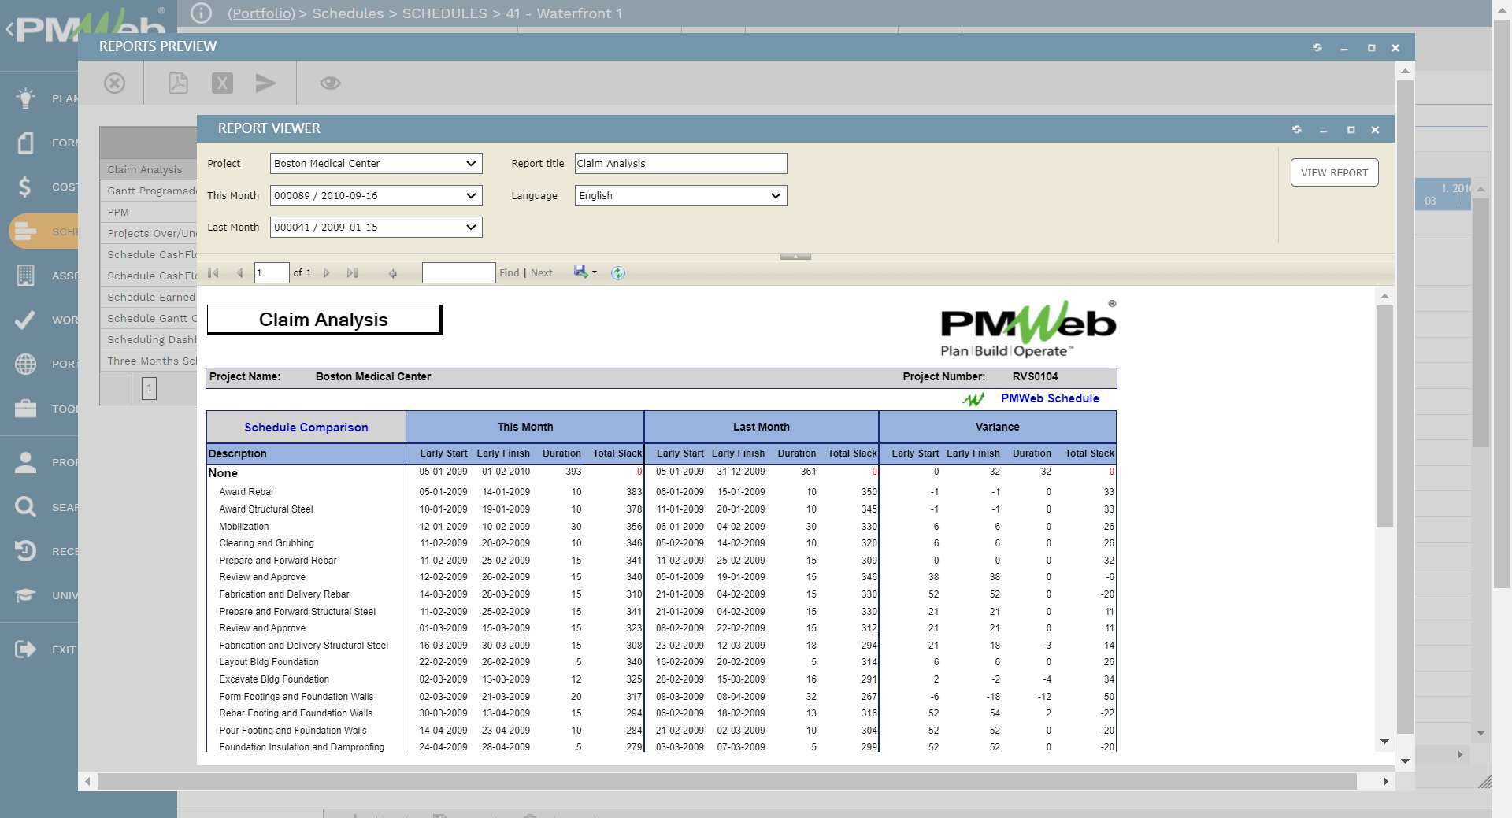Click inside the page number input field
Viewport: 1512px width, 818px height.
tap(271, 272)
